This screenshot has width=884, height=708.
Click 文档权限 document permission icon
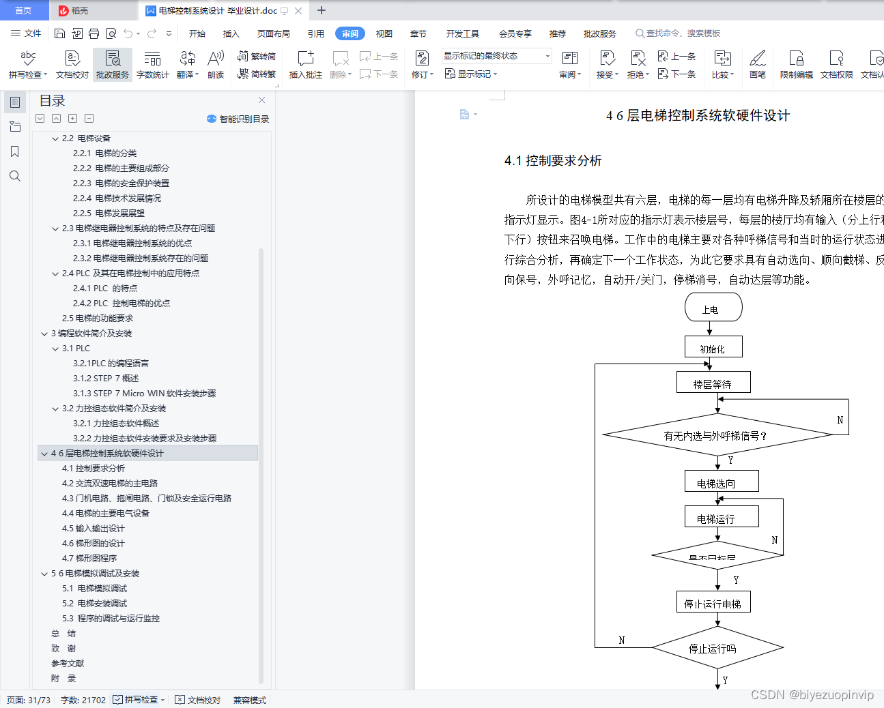(836, 65)
